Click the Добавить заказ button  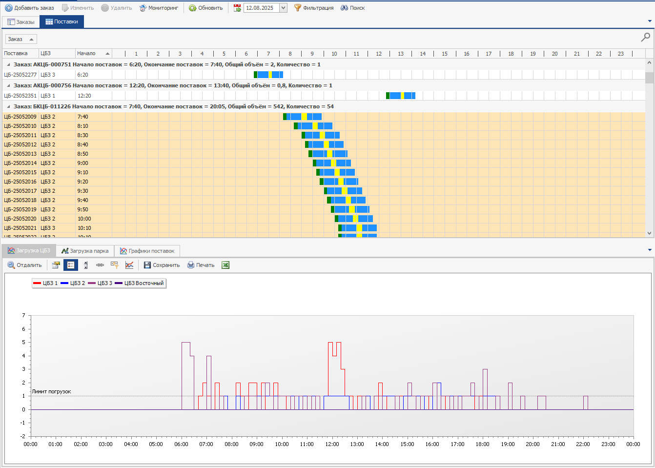[29, 8]
